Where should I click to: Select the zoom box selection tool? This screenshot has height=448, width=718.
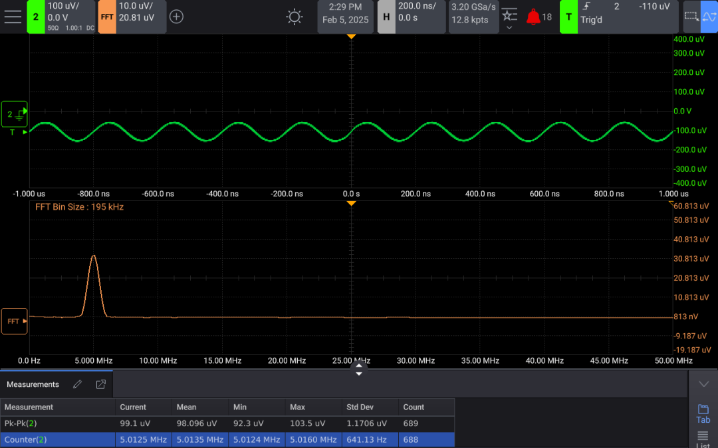pos(691,17)
